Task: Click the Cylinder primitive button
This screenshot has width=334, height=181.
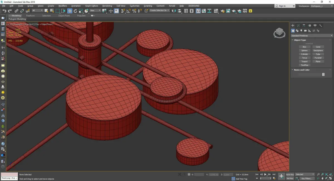Action: 304,54
